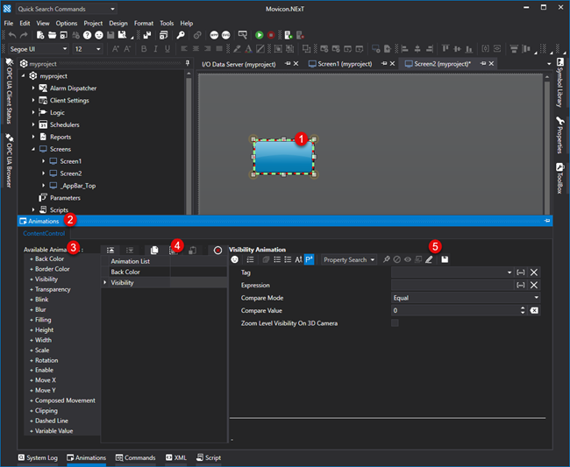Open the Compare Mode dropdown

536,298
